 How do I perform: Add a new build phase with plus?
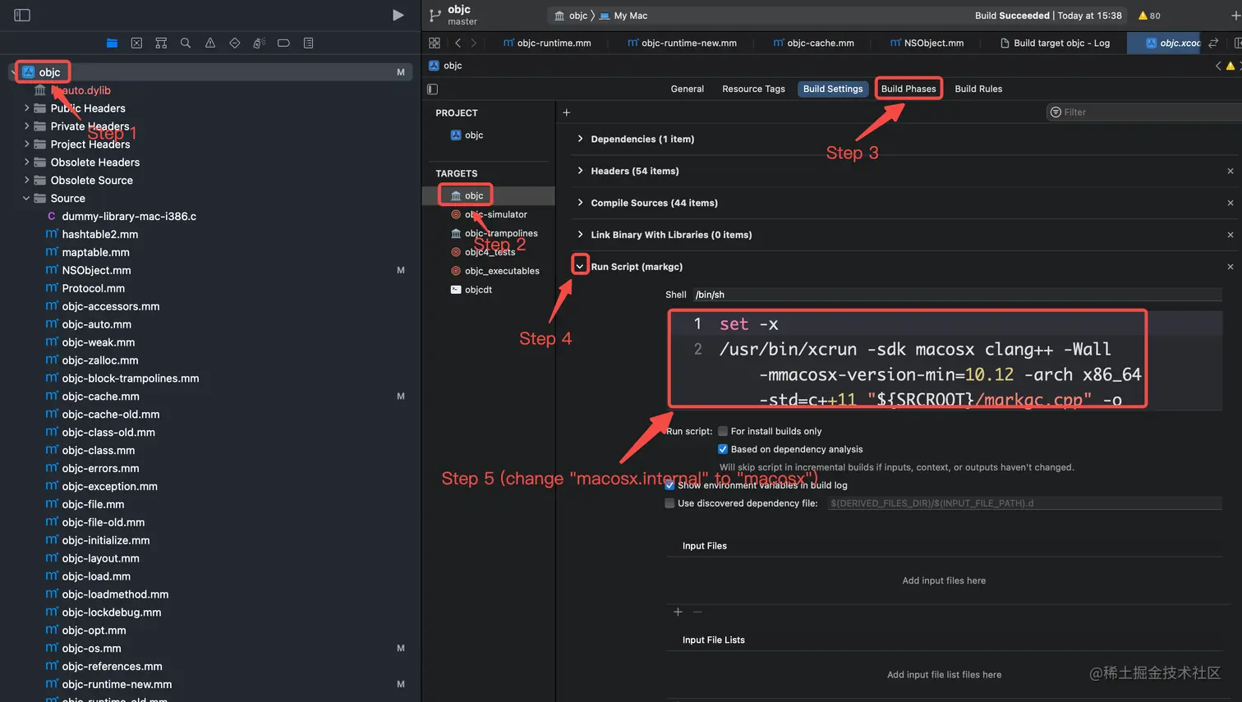point(566,112)
